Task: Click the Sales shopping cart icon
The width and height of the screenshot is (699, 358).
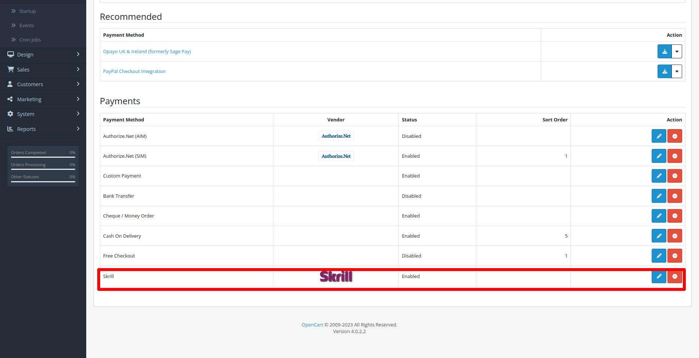Action: point(11,69)
